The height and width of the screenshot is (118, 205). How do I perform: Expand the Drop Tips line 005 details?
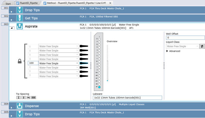click(x=12, y=116)
